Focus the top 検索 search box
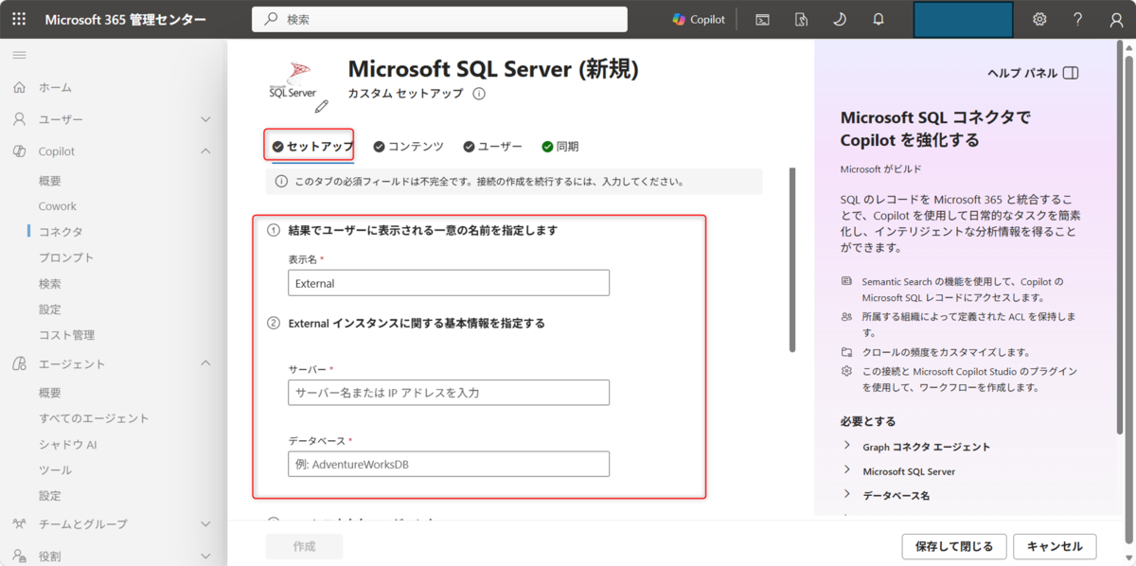 tap(439, 19)
